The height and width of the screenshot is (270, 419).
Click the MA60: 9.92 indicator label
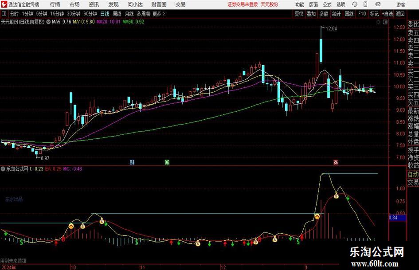point(133,22)
